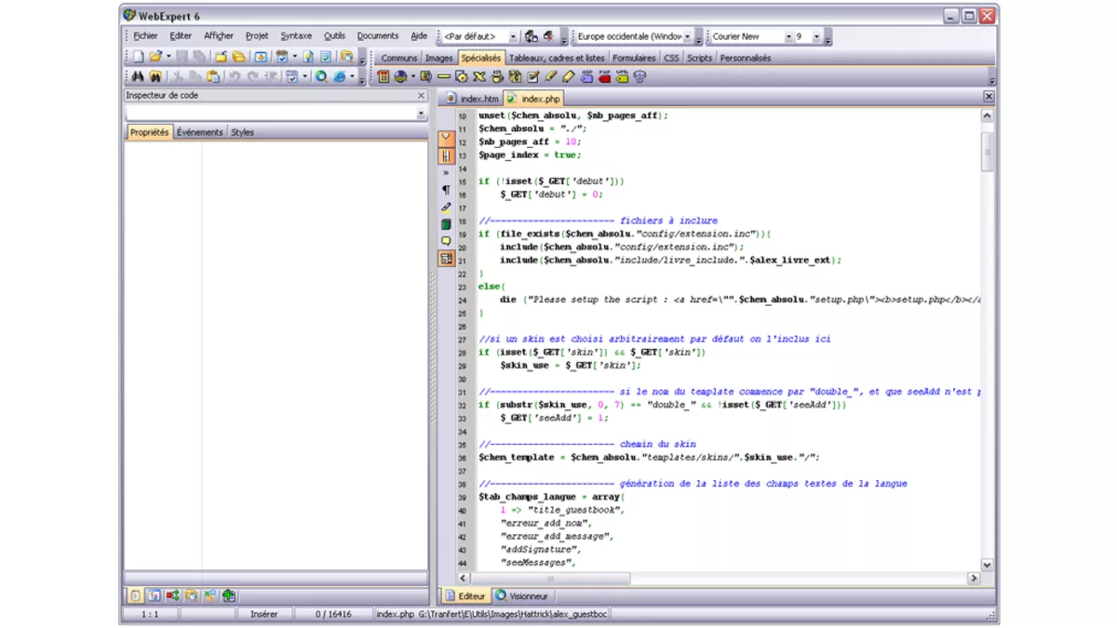This screenshot has width=1117, height=628.
Task: Close the Inspecteur de code panel
Action: click(x=421, y=95)
